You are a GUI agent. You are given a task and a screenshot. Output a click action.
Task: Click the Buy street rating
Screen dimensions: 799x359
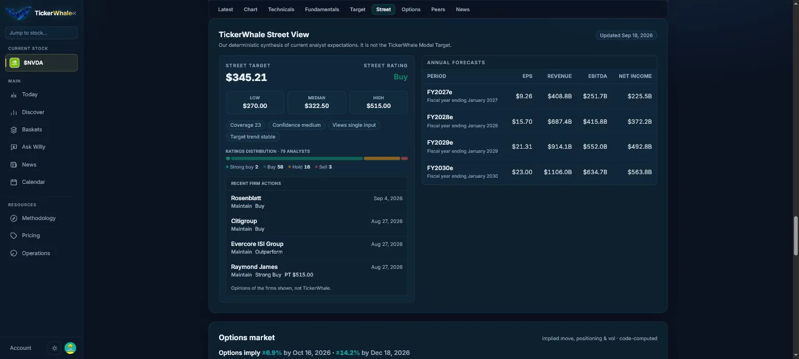click(x=401, y=77)
